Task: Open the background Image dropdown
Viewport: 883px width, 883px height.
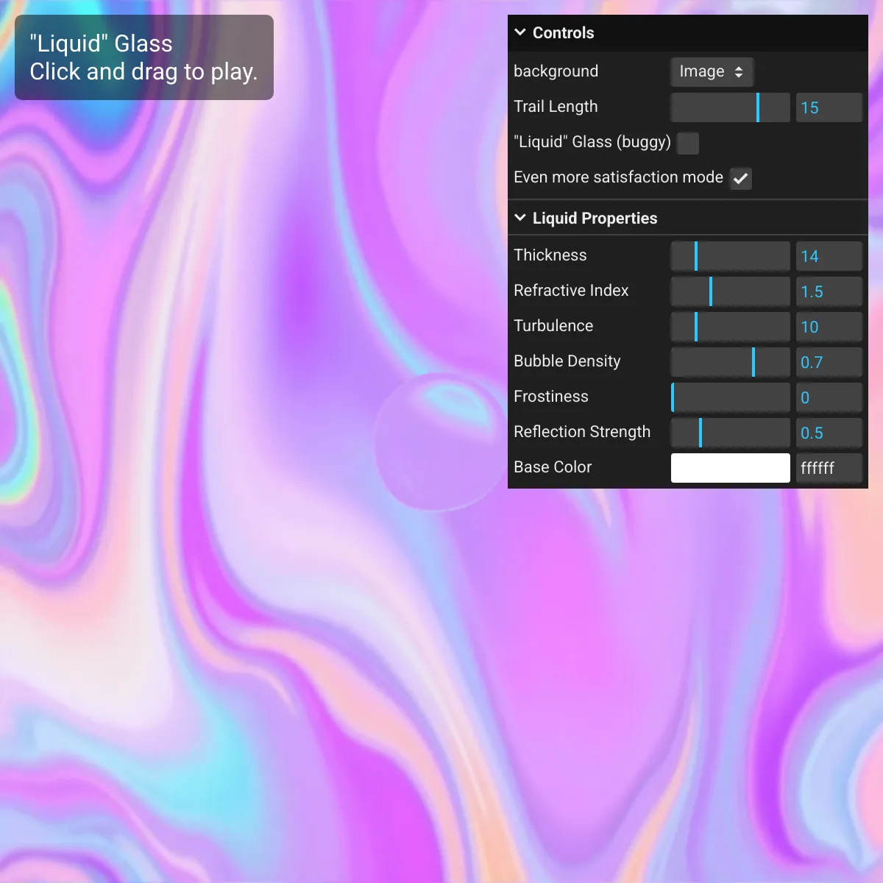Action: (712, 71)
